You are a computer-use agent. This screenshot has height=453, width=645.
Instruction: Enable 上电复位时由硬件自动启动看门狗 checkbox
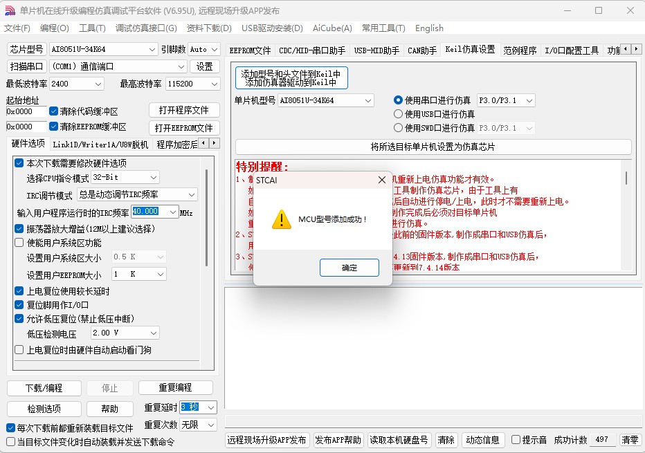(19, 350)
